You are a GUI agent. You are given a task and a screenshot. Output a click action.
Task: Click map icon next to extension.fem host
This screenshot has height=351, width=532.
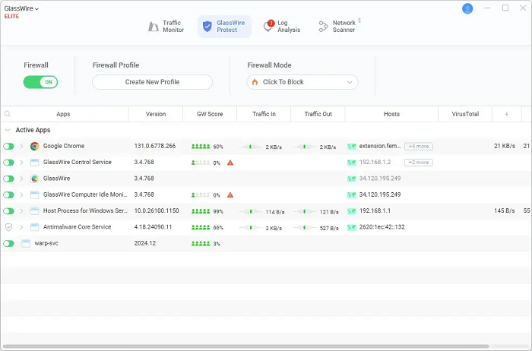click(352, 147)
